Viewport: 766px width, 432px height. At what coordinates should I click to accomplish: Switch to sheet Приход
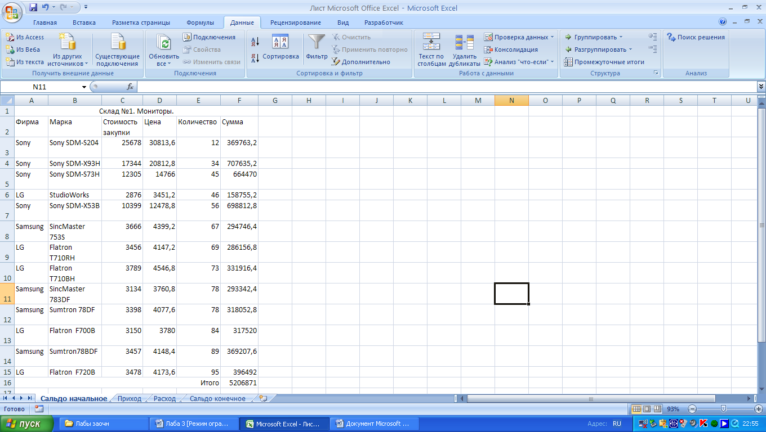(130, 398)
